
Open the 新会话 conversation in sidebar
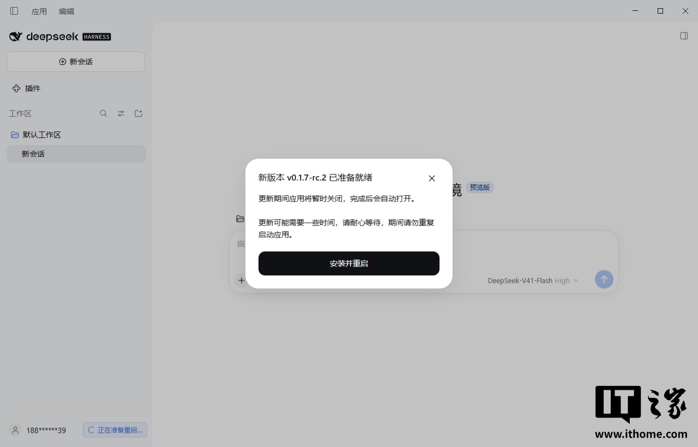tap(76, 154)
